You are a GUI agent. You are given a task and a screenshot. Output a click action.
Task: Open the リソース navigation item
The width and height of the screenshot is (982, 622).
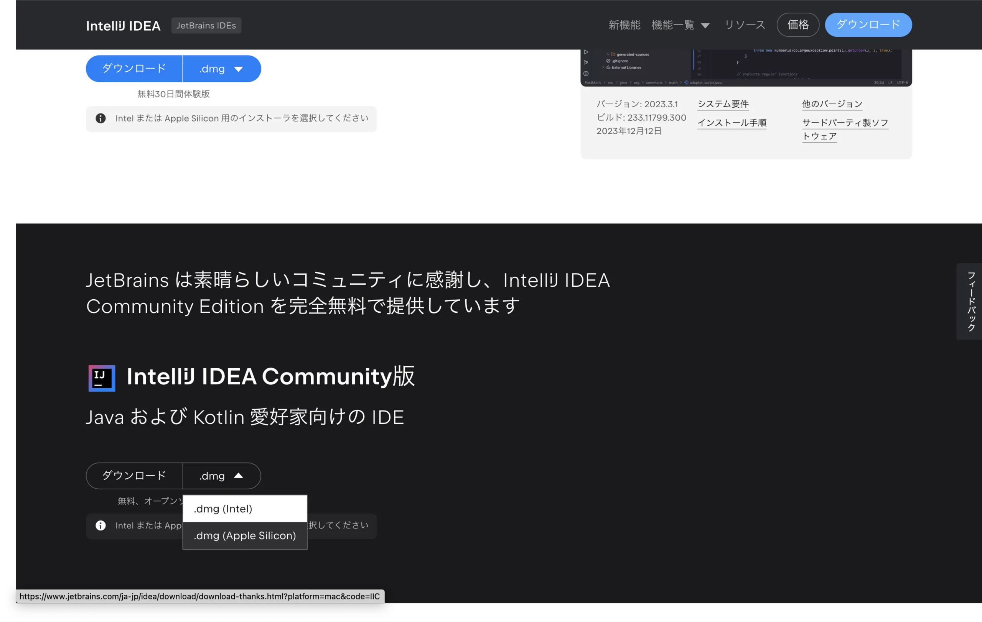coord(745,25)
